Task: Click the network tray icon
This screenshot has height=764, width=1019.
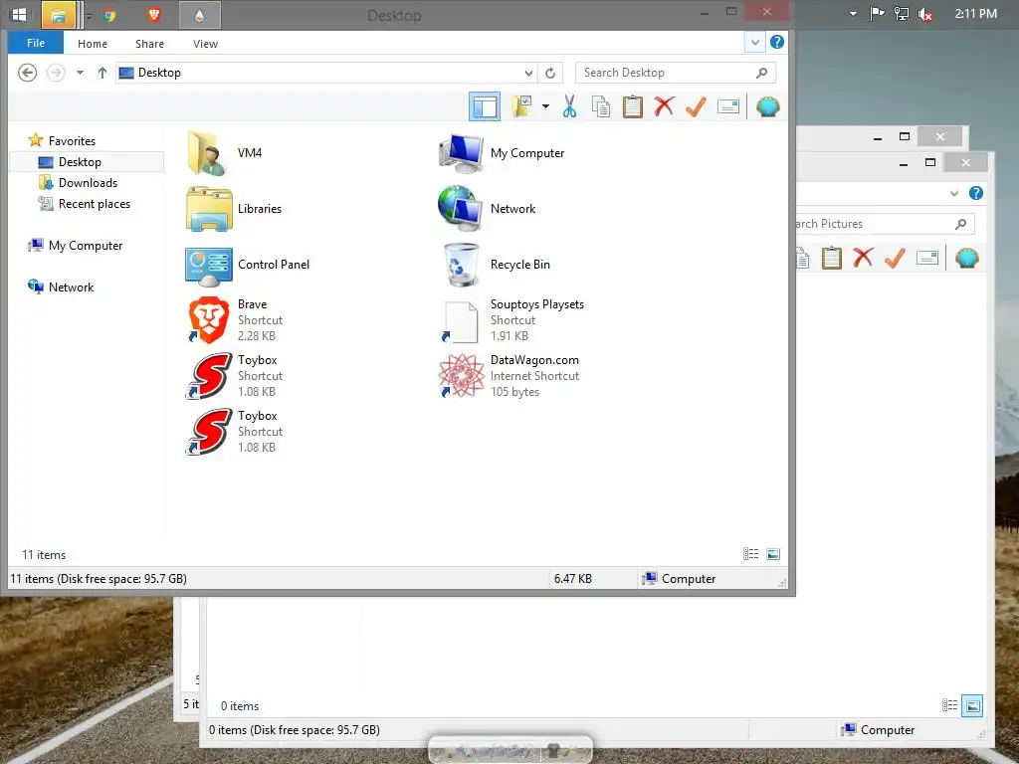Action: (x=901, y=14)
